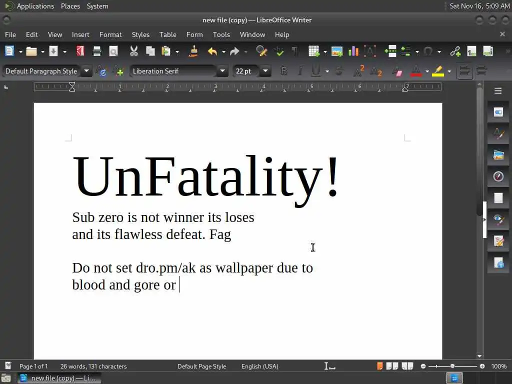
Task: Click New Style from Selection icon
Action: pyautogui.click(x=118, y=71)
